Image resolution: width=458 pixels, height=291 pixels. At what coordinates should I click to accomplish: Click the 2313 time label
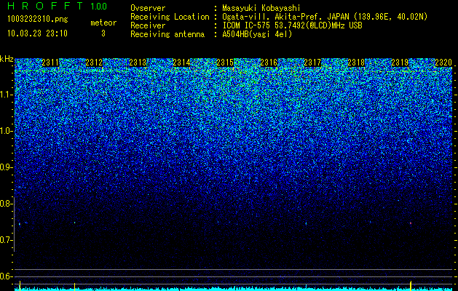coord(138,63)
